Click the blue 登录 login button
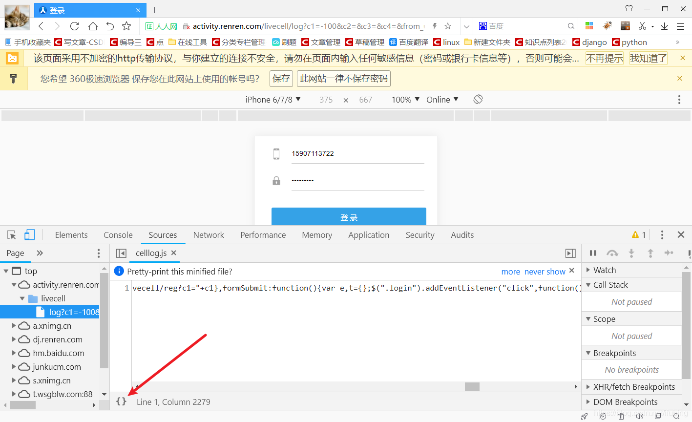692x422 pixels. pyautogui.click(x=349, y=216)
